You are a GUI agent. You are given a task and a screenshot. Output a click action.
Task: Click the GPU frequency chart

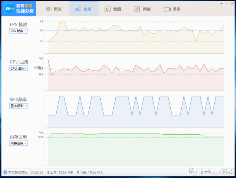point(134,112)
